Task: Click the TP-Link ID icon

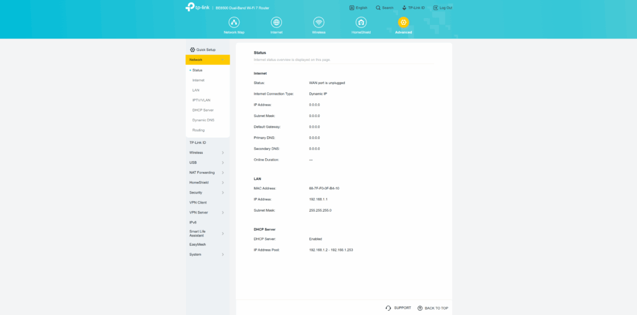Action: tap(404, 7)
